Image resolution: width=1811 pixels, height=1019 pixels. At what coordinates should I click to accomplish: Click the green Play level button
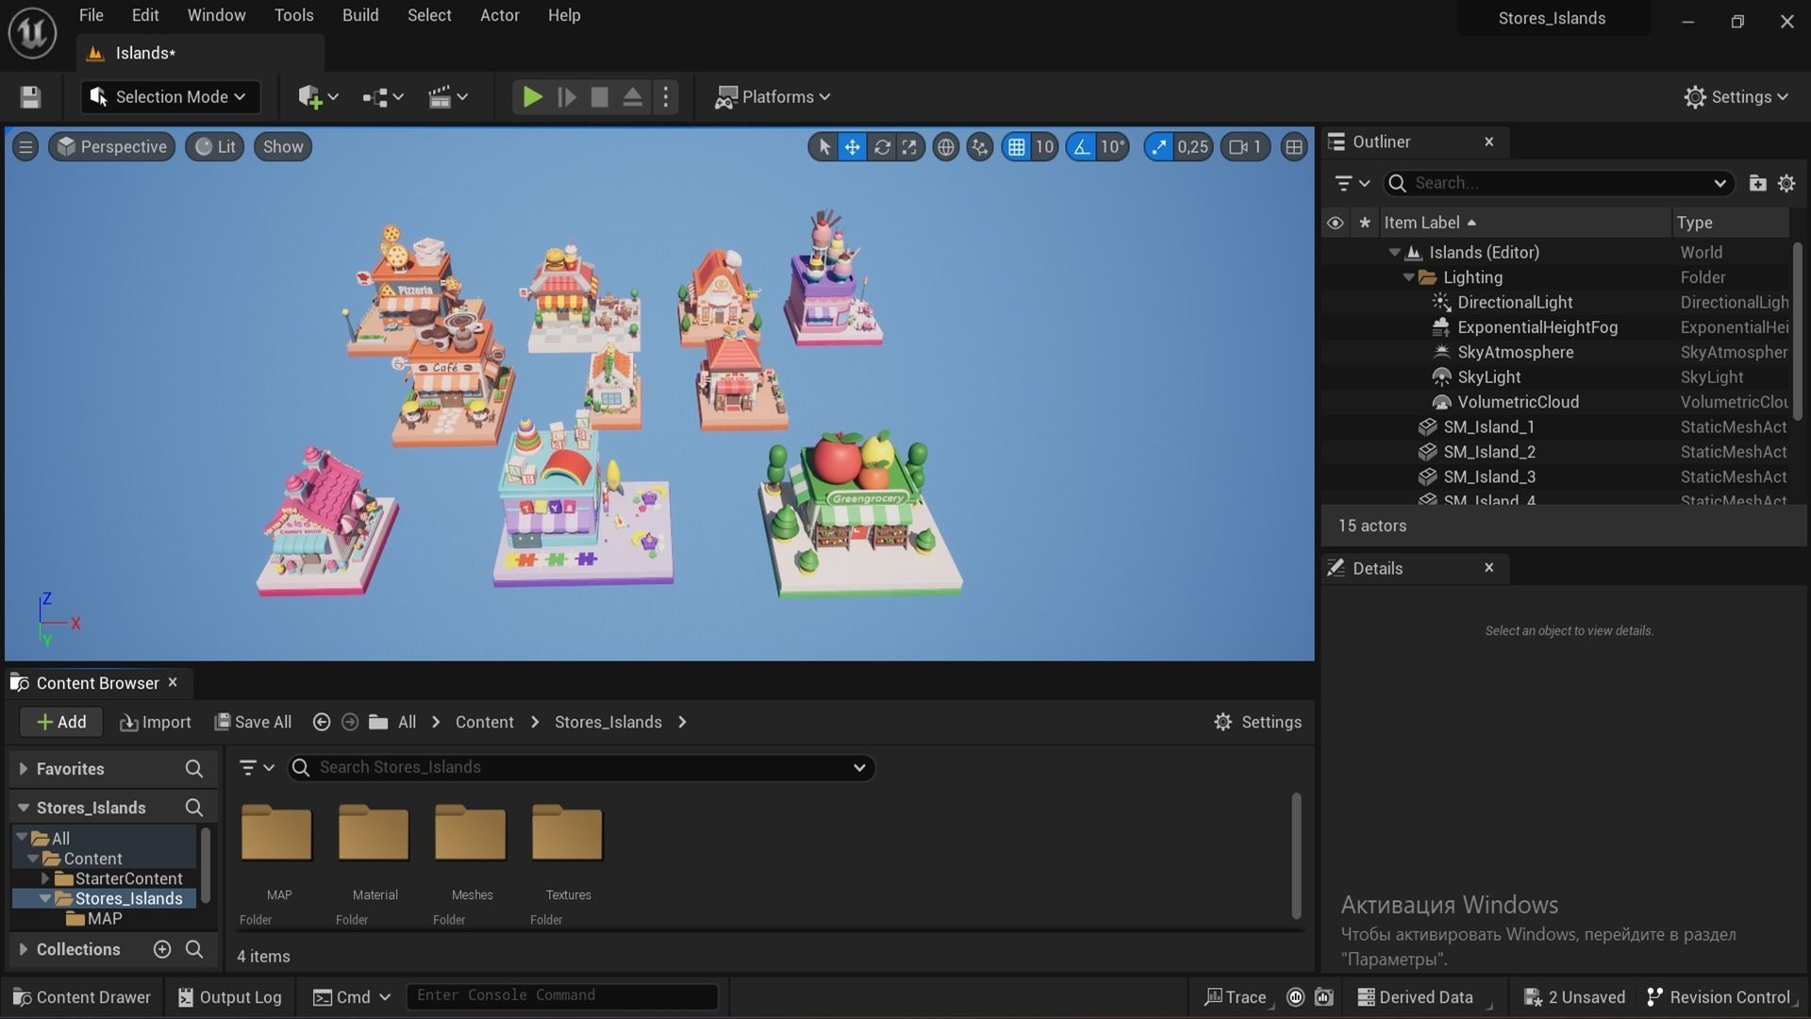tap(532, 97)
